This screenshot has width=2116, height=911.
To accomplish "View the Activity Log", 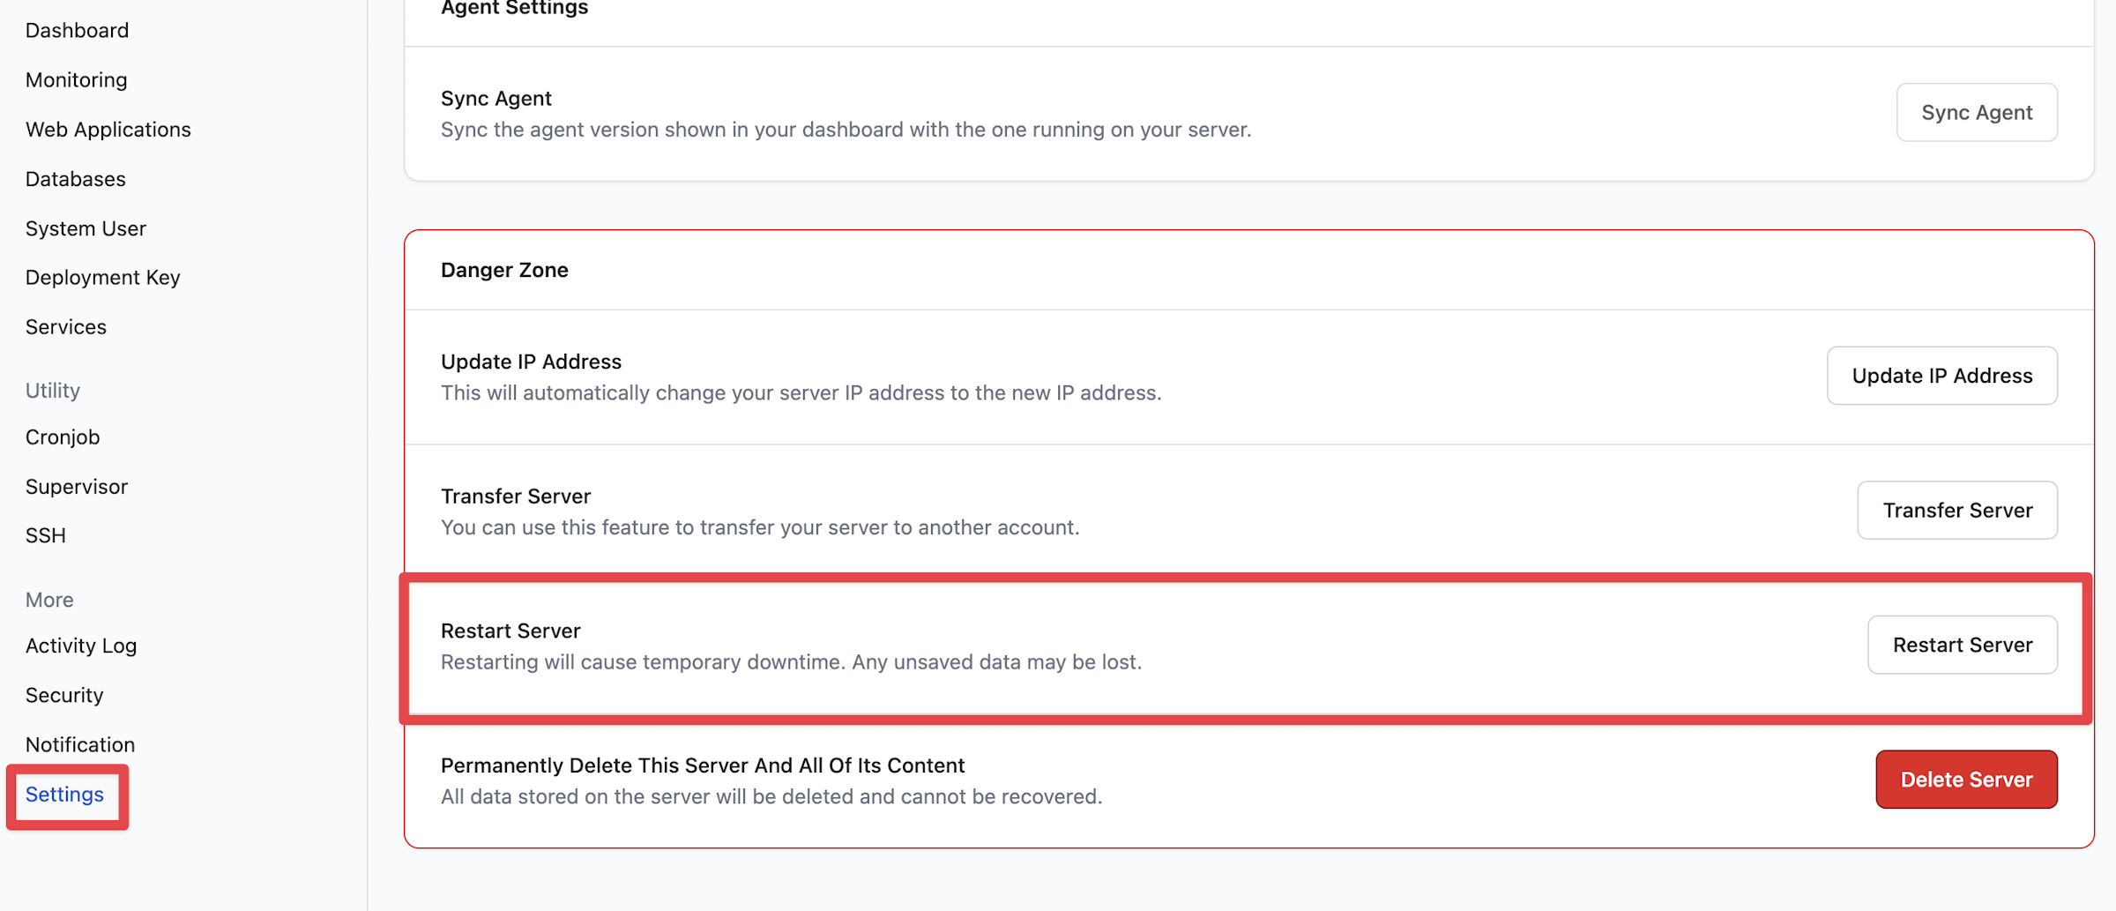I will coord(80,646).
